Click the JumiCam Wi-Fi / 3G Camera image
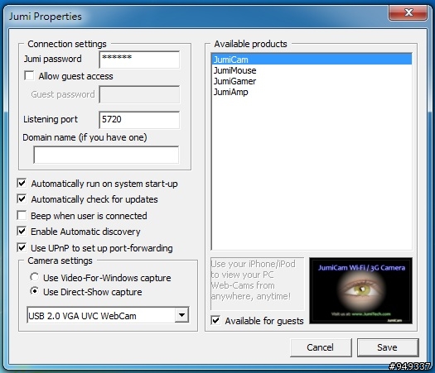The height and width of the screenshot is (373, 435). pyautogui.click(x=361, y=290)
